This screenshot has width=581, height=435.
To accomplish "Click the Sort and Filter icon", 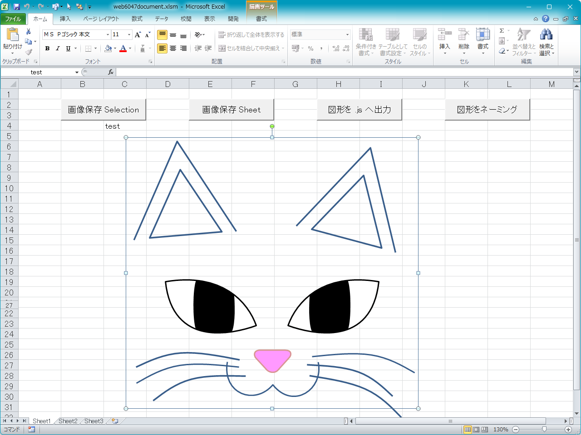I will (x=524, y=35).
